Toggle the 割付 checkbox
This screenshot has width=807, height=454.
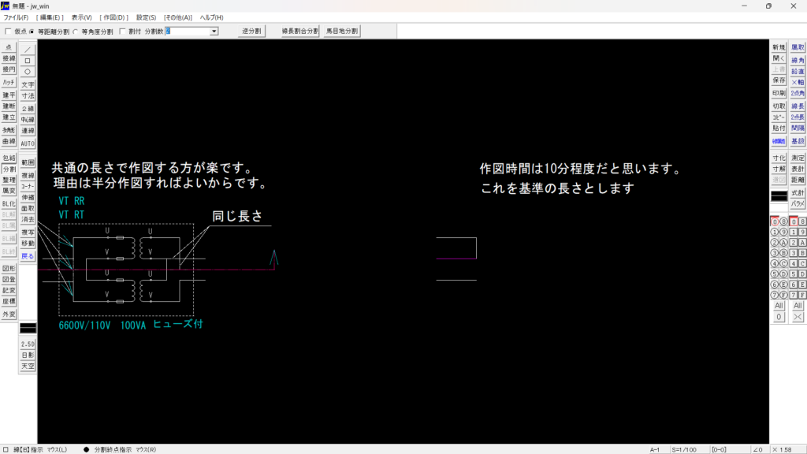pyautogui.click(x=122, y=32)
